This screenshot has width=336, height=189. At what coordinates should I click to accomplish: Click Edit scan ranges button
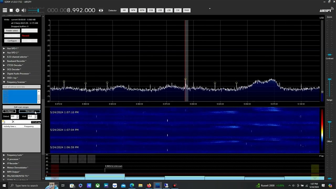pos(21,107)
